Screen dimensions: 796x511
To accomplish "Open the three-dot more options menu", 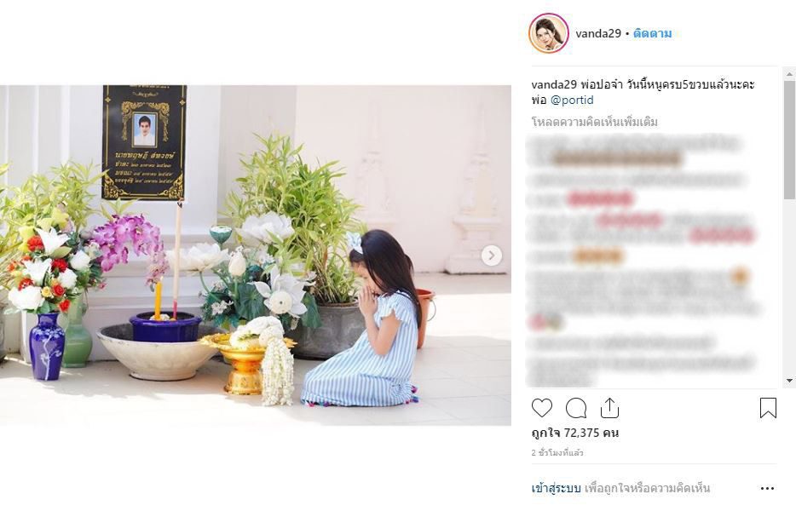I will (x=768, y=488).
